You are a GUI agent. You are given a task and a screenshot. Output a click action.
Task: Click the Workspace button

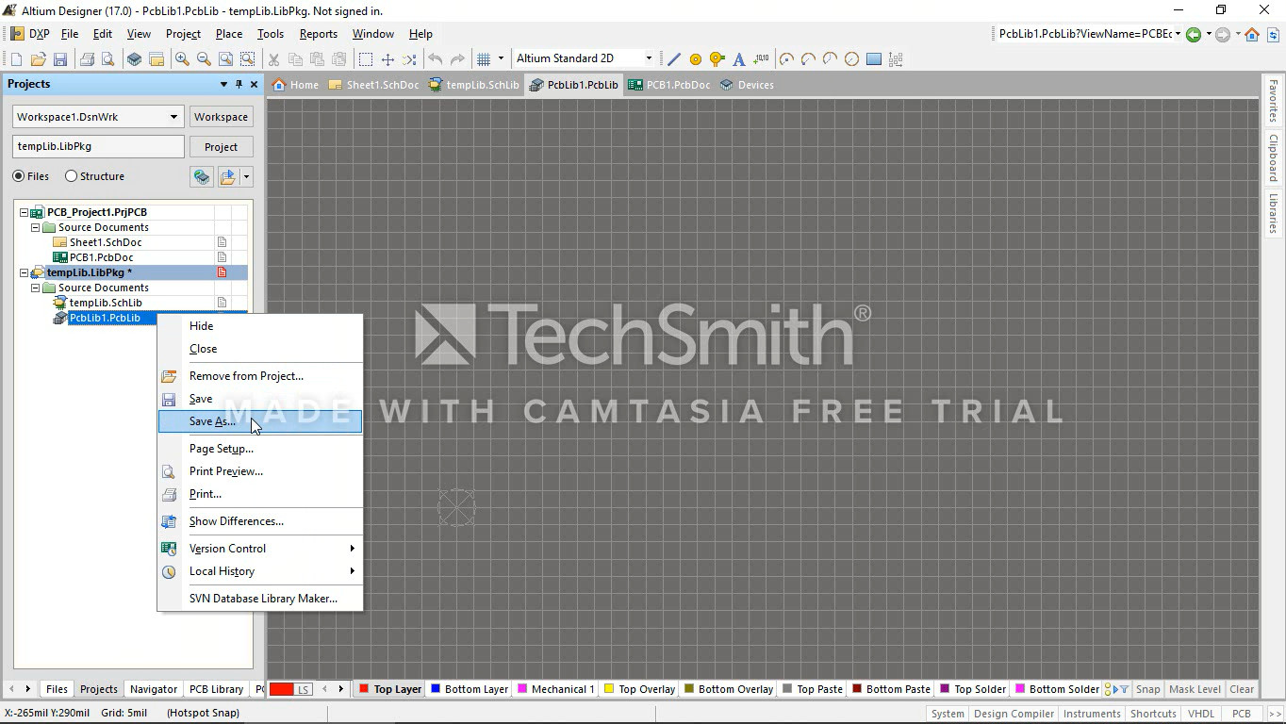(221, 117)
